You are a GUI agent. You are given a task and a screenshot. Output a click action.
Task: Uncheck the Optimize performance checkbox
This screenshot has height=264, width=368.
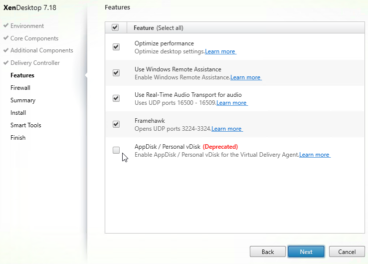click(116, 47)
